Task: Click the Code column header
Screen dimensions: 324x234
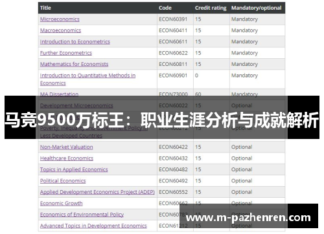Action: coord(165,8)
